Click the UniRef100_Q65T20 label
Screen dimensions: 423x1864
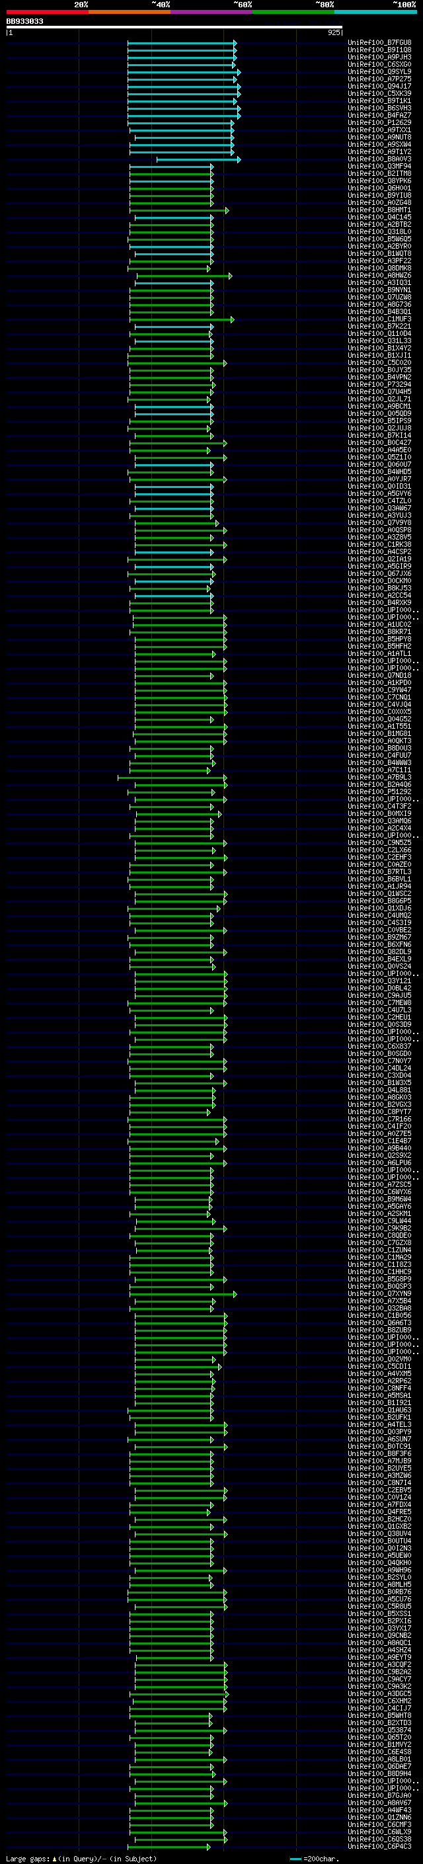(x=379, y=1737)
